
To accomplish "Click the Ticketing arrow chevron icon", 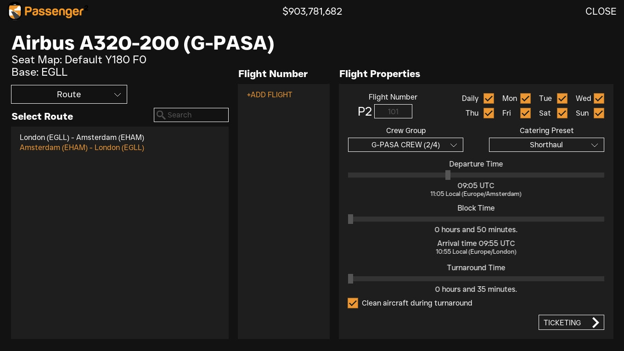I will pyautogui.click(x=596, y=323).
